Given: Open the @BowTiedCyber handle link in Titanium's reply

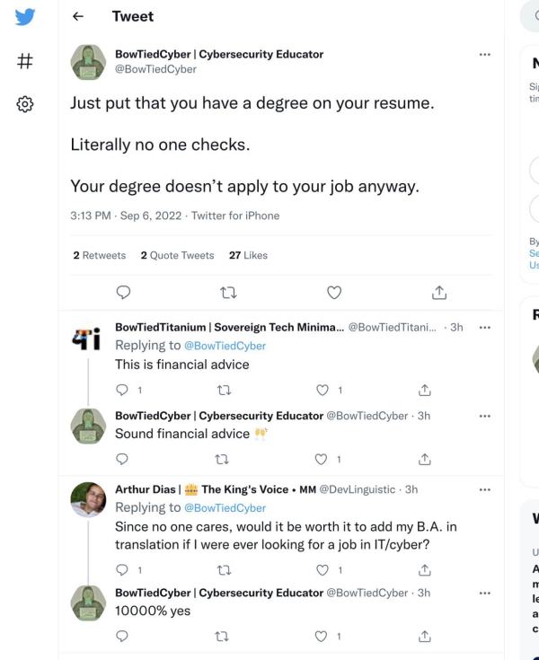Looking at the screenshot, I should [225, 346].
